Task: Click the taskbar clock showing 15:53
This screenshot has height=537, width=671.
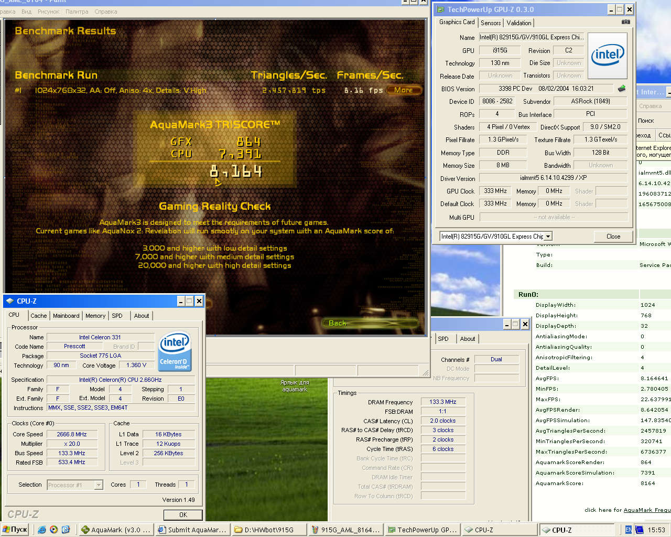Action: tap(656, 530)
